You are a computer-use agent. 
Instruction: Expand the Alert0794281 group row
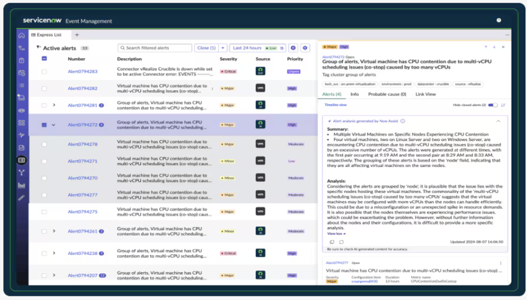54,105
